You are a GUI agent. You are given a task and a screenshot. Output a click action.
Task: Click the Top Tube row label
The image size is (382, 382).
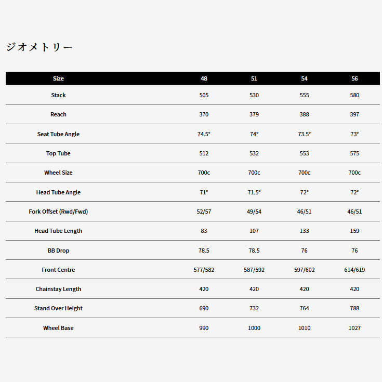(58, 153)
